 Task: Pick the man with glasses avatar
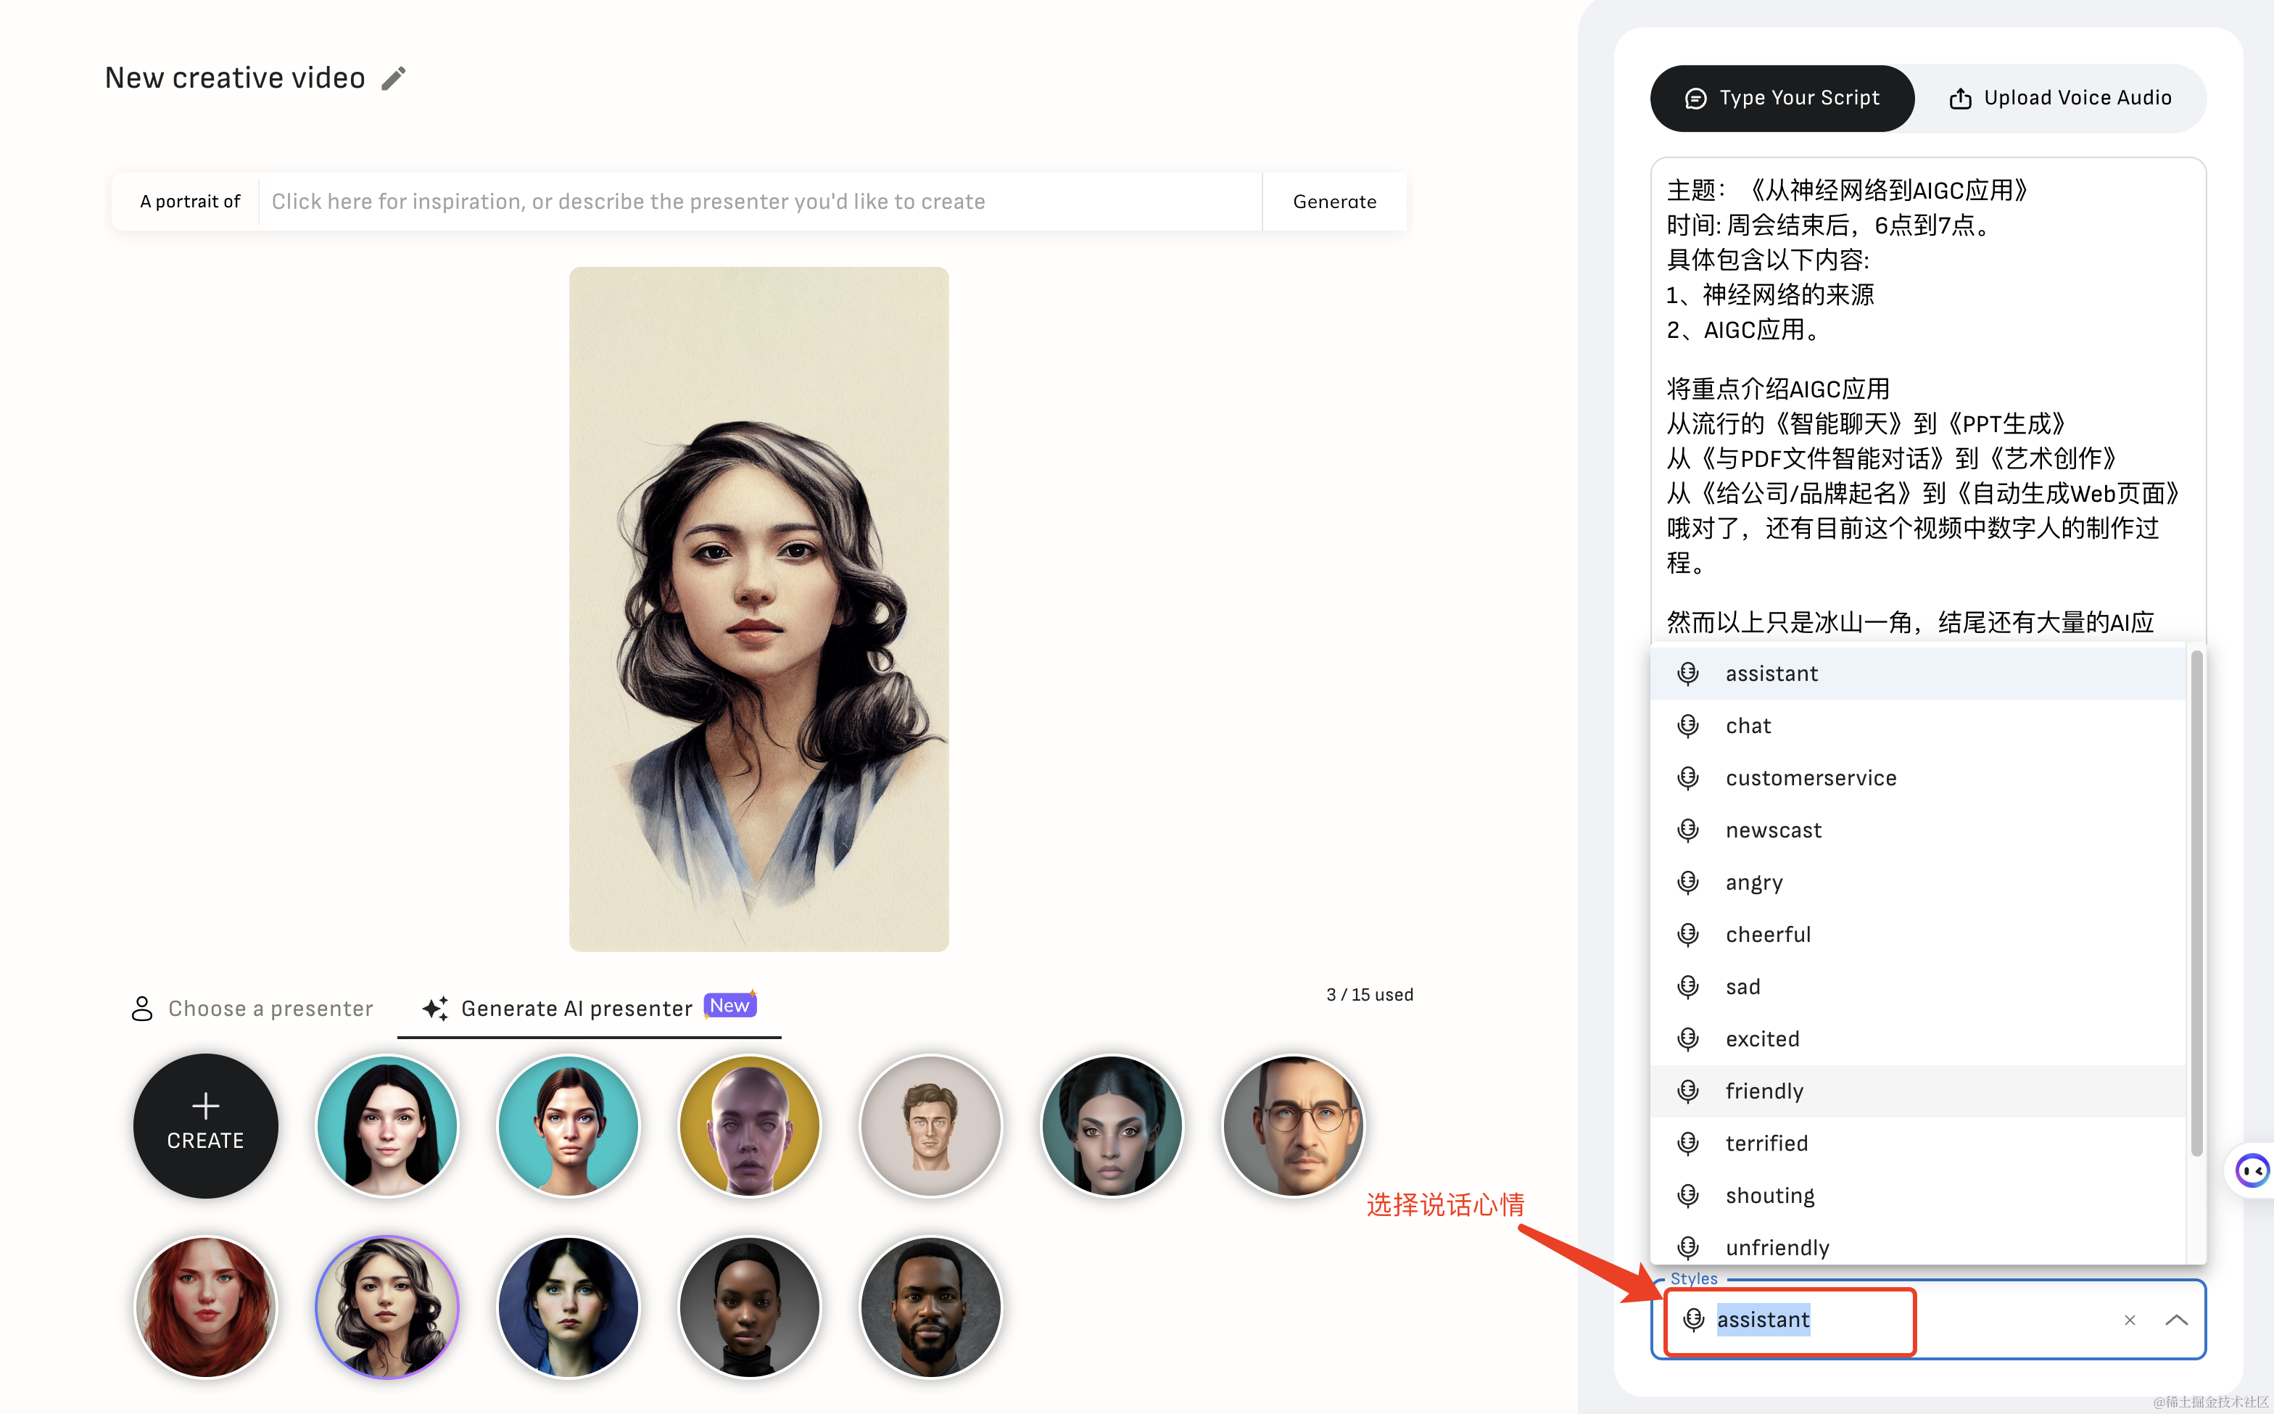(1293, 1125)
